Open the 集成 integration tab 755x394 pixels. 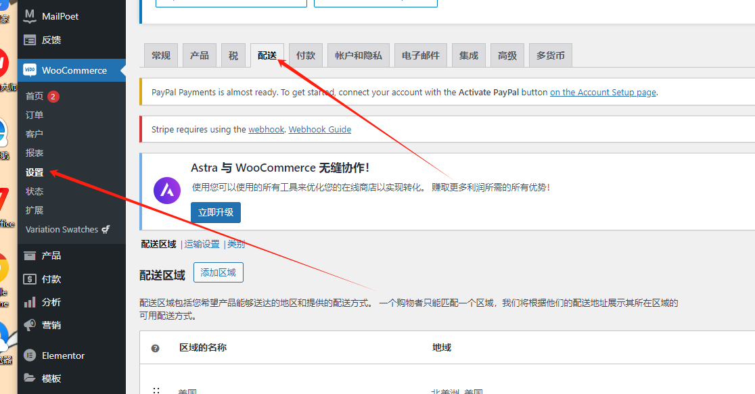pos(469,55)
